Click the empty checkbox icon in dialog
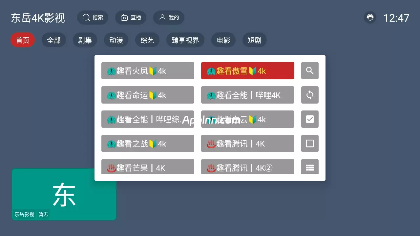The width and height of the screenshot is (420, 236). [x=310, y=144]
